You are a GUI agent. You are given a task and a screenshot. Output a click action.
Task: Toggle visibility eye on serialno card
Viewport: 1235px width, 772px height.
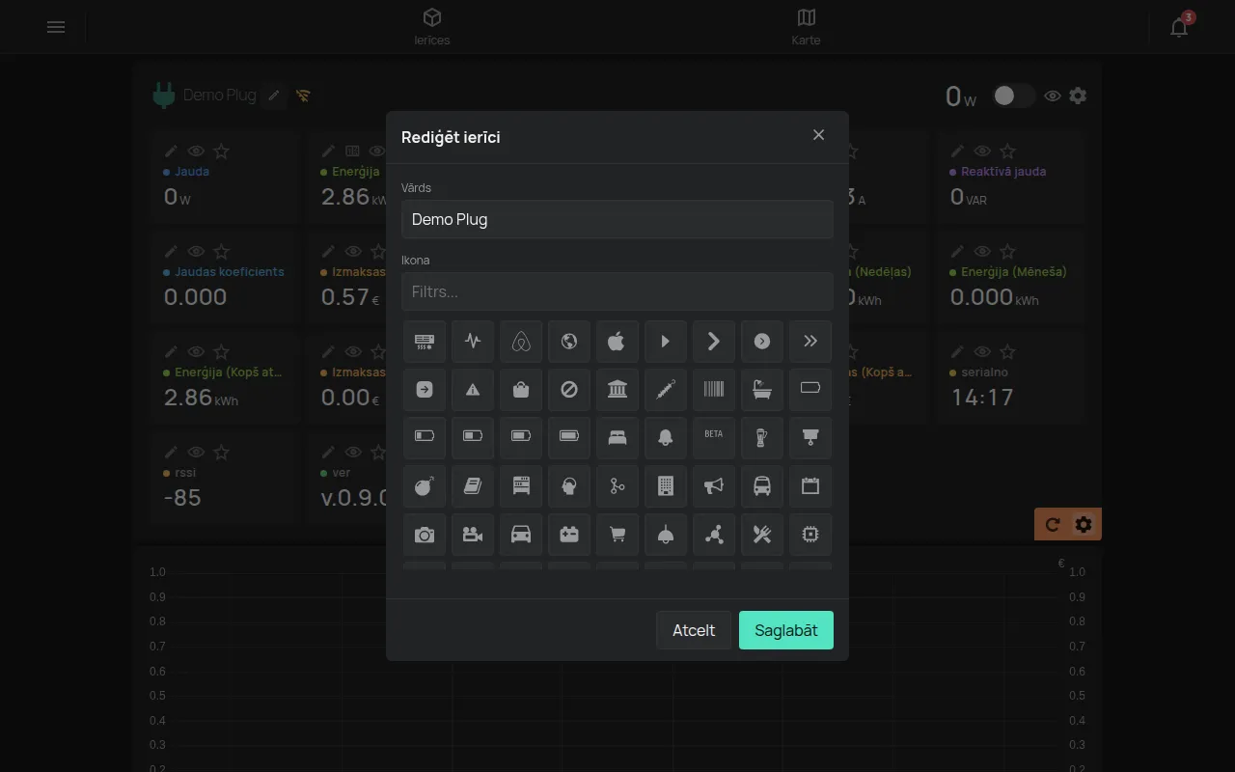click(982, 352)
